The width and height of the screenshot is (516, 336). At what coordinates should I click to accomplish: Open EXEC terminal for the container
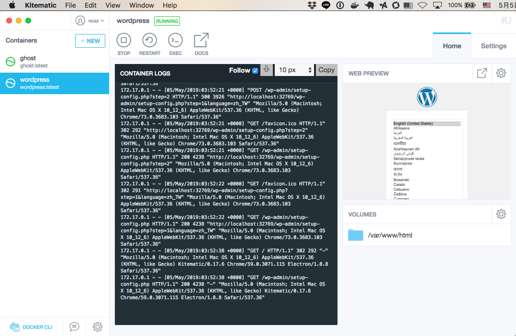175,41
